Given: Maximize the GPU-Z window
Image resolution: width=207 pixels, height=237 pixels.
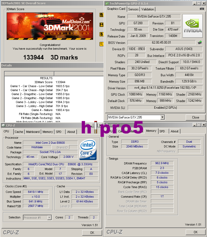Looking at the screenshot, I should [199, 3].
